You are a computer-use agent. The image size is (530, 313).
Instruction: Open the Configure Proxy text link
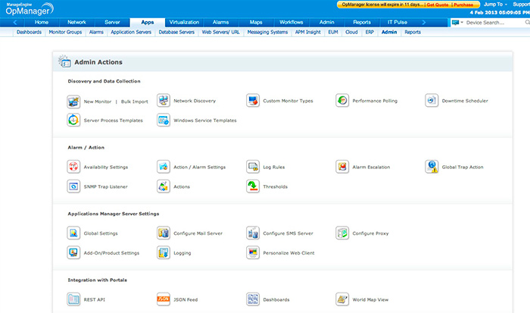coord(370,233)
